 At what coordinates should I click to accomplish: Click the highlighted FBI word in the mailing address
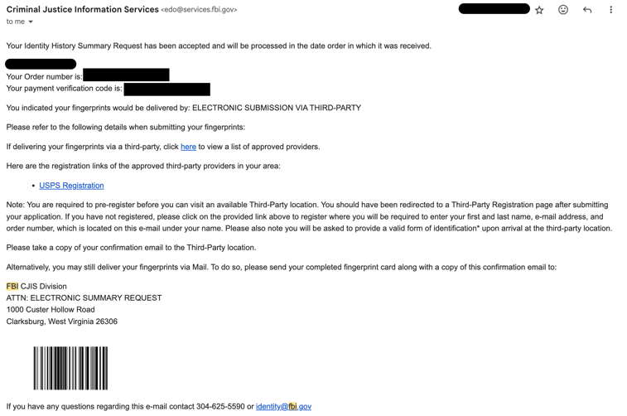(x=12, y=287)
